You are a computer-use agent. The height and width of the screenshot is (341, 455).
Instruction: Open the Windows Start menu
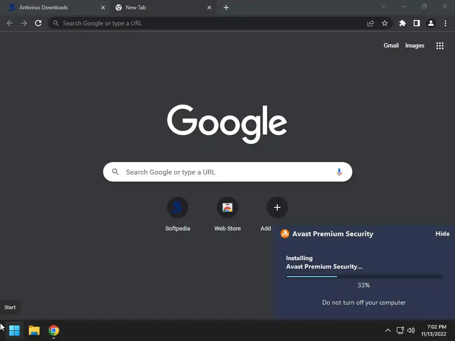coord(14,330)
